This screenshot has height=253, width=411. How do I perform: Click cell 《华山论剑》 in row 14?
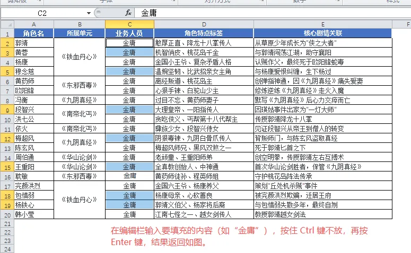click(x=80, y=157)
